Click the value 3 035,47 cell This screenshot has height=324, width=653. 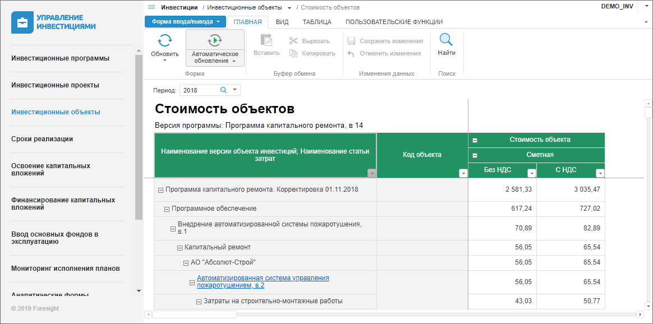571,189
